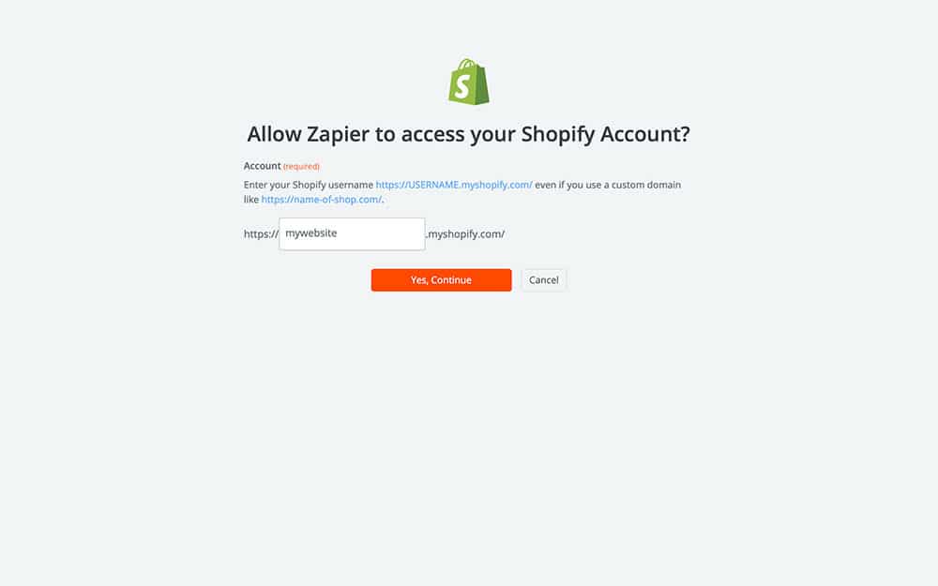Click the white S on the Shopify logo
938x586 pixels.
pyautogui.click(x=461, y=86)
